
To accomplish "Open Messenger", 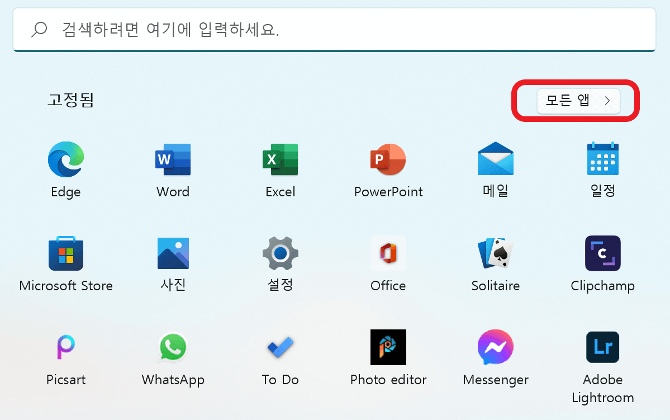I will click(x=495, y=347).
